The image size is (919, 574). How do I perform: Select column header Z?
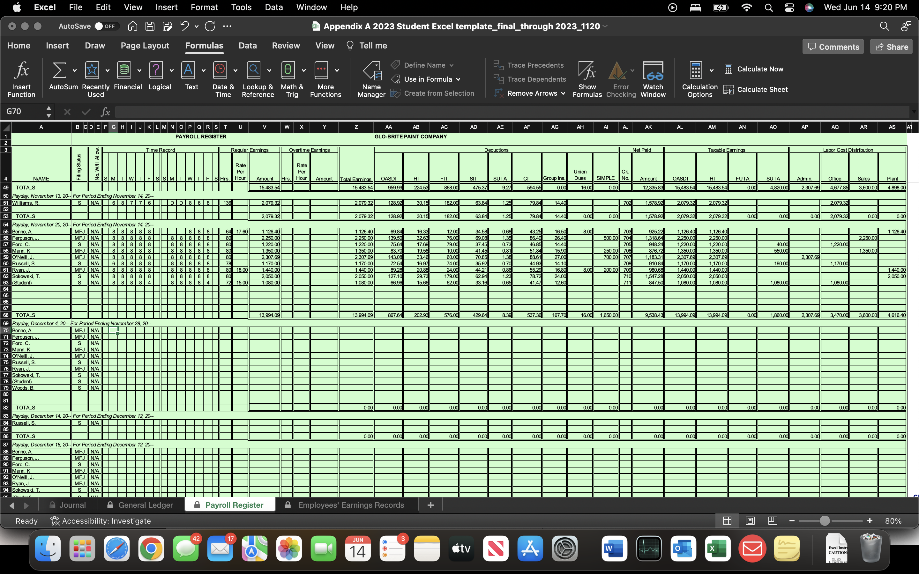pyautogui.click(x=356, y=127)
